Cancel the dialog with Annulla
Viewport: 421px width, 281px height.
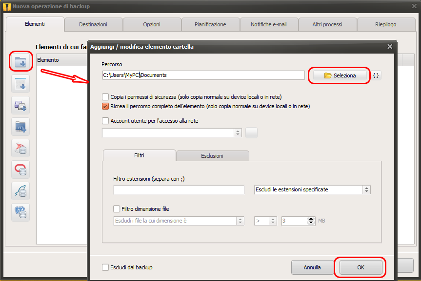[312, 267]
